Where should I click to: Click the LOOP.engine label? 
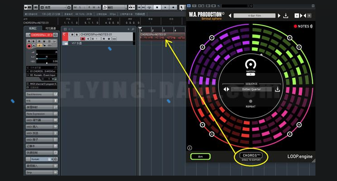[300, 156]
